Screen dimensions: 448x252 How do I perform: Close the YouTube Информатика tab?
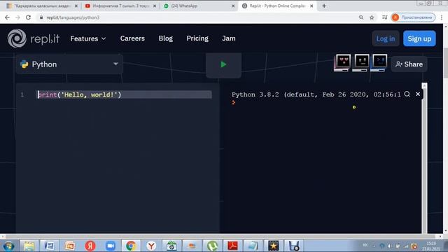tap(155, 6)
